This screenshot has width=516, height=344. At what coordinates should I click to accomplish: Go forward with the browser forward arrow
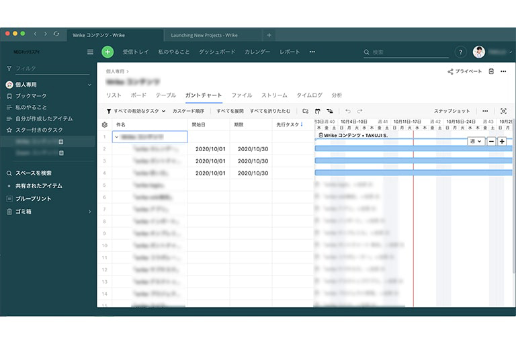click(x=46, y=34)
